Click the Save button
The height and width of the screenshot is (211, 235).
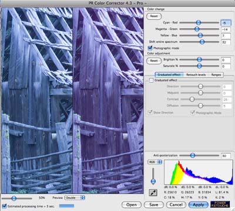point(154,205)
